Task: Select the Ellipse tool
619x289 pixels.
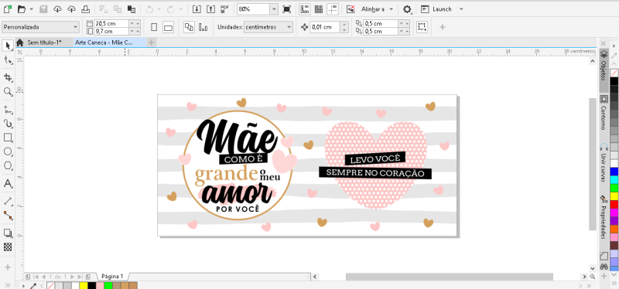Action: 8,151
